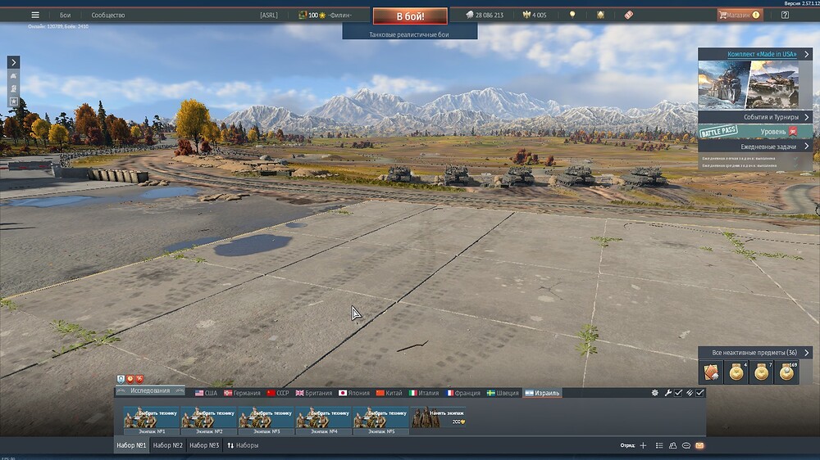Image resolution: width=820 pixels, height=460 pixels.
Task: Open the contacts people icon
Action: 672,445
